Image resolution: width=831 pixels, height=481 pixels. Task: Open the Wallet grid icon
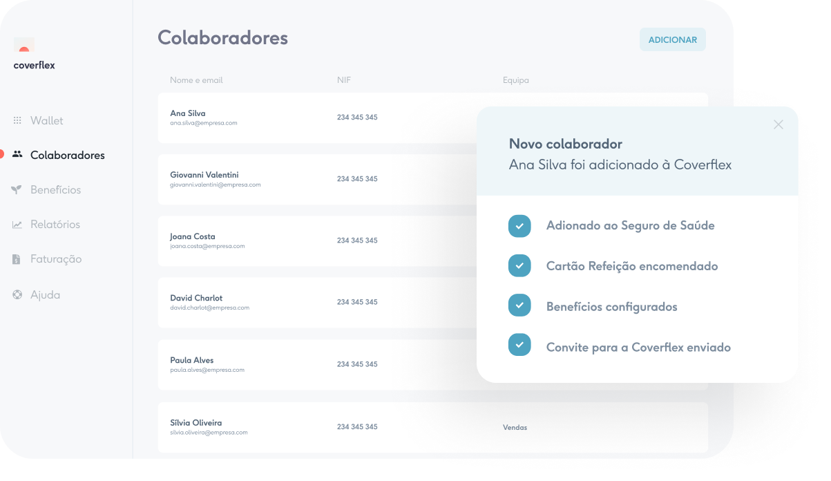click(17, 120)
